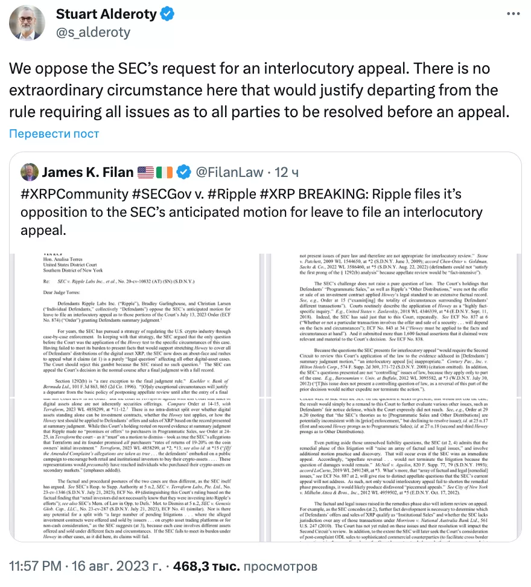
Task: Click Stuart Alderoty's profile avatar
Action: point(27,23)
